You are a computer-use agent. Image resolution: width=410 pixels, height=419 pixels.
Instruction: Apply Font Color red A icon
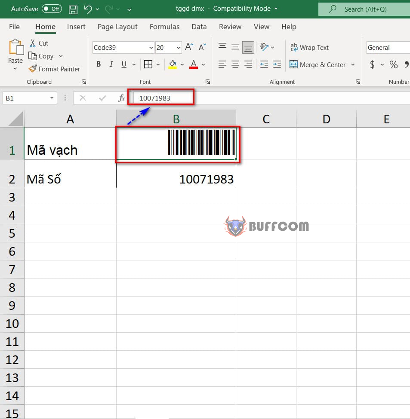point(194,64)
